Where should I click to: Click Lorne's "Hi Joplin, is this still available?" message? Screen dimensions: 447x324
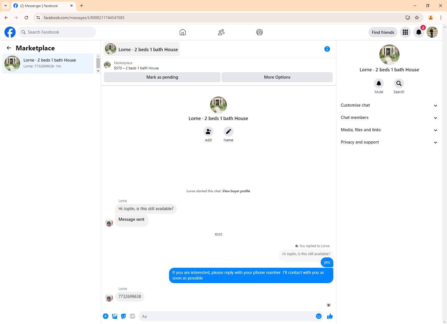[146, 209]
